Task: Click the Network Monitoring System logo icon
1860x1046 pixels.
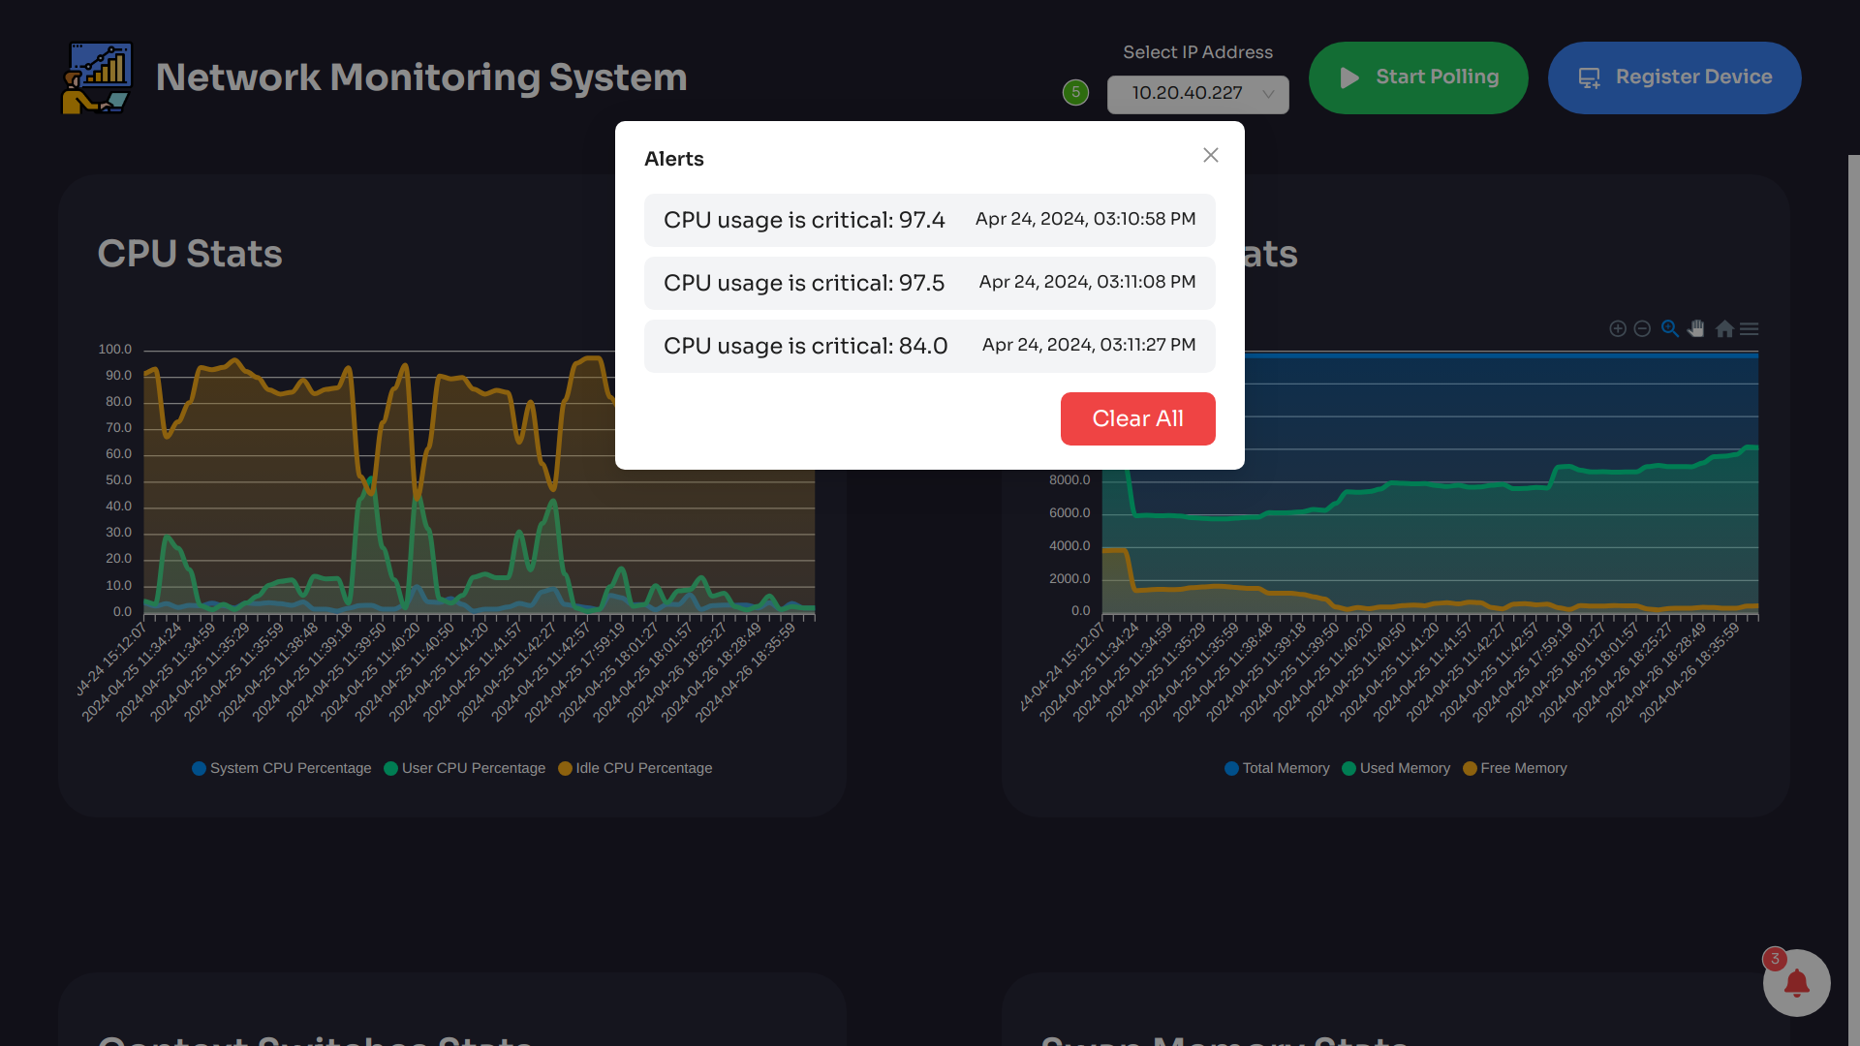Action: point(97,77)
